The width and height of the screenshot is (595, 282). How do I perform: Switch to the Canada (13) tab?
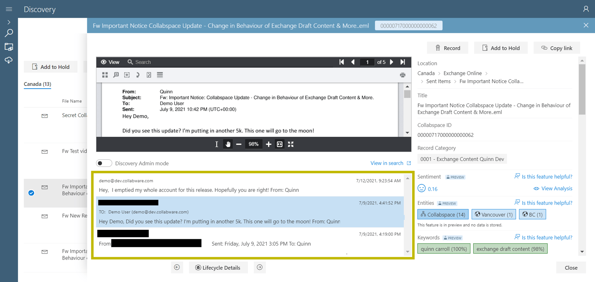[37, 84]
